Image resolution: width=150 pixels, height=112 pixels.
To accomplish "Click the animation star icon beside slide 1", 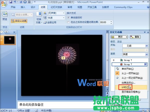I will point(1,40).
